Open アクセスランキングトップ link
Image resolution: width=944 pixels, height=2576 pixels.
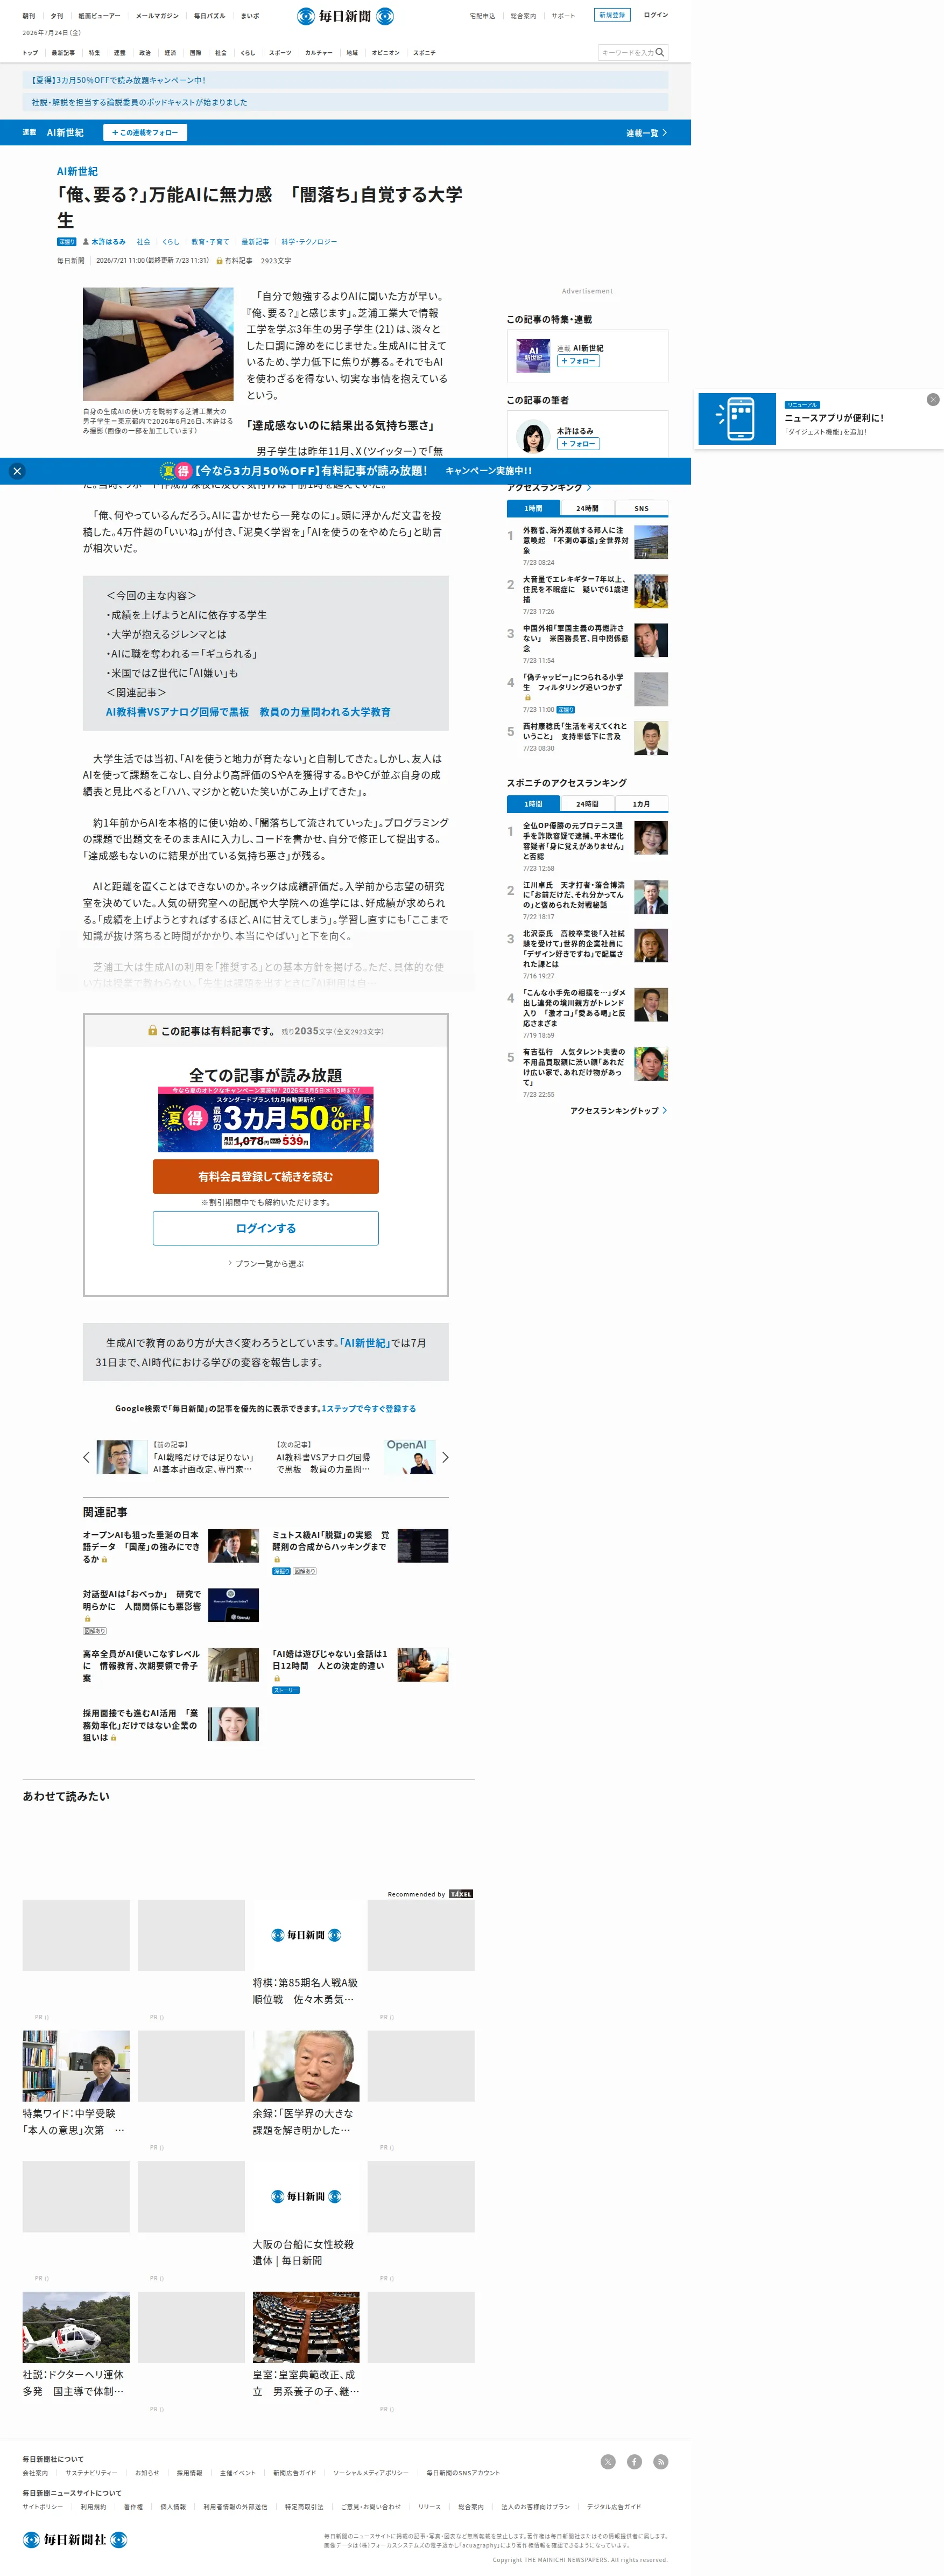tap(618, 1110)
